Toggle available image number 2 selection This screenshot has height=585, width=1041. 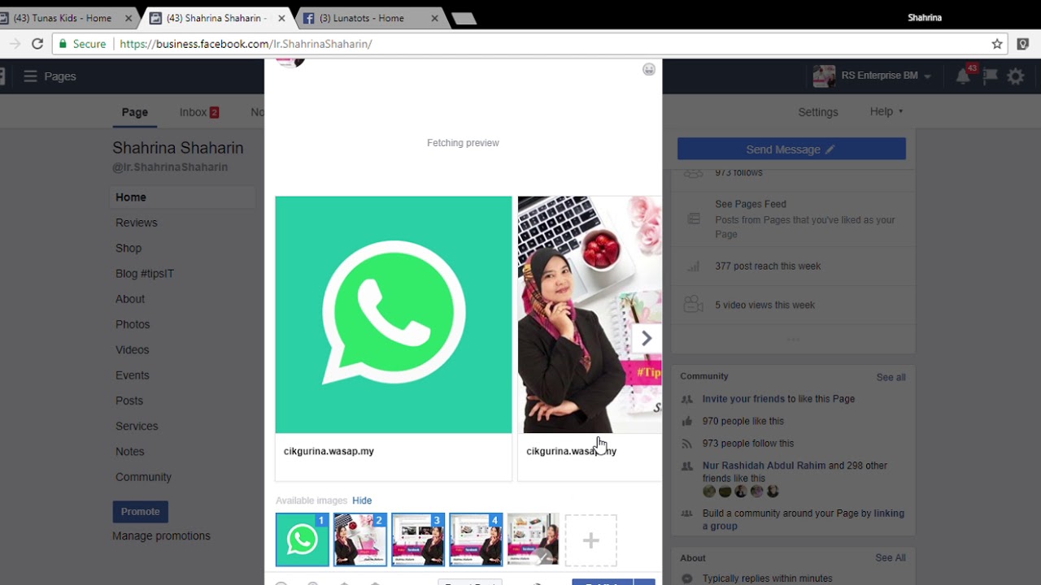tap(360, 539)
